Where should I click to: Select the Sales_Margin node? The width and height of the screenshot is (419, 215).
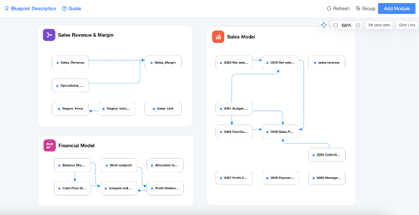pos(163,63)
